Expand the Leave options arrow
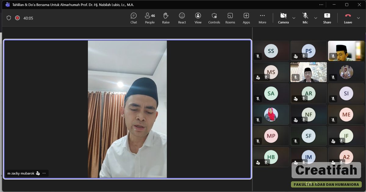Screen dimensions: 366x192 coord(358,18)
